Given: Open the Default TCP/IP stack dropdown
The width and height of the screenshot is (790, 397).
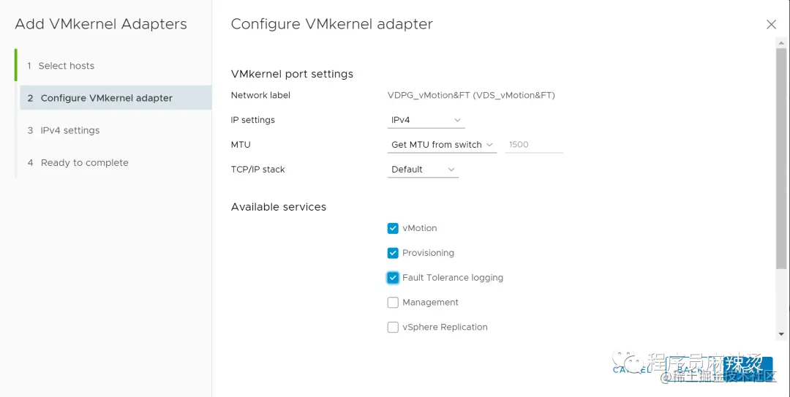Looking at the screenshot, I should [x=424, y=170].
